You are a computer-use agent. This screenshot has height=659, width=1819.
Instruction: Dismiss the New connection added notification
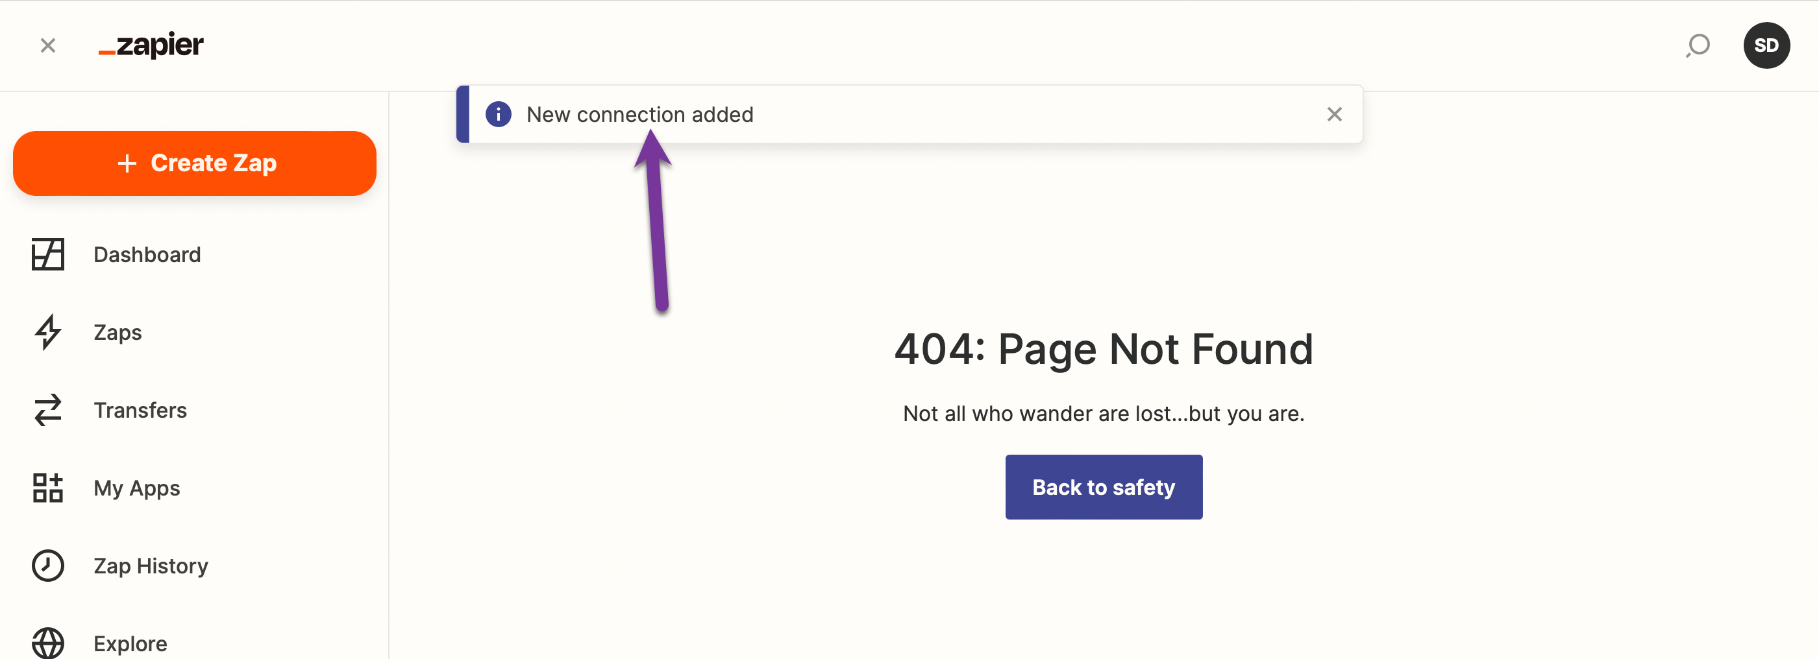(1334, 114)
